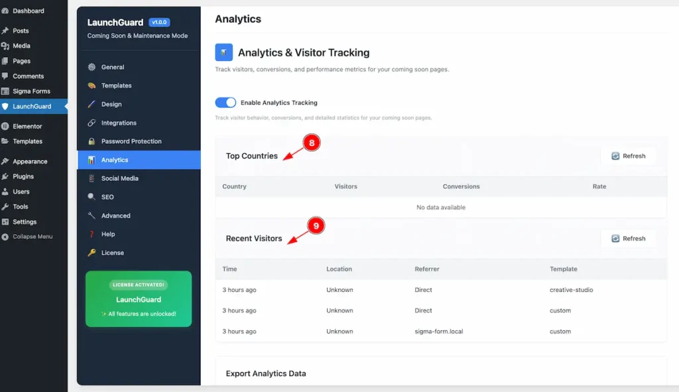Image resolution: width=679 pixels, height=392 pixels.
Task: Click the Users person icon
Action: [x=5, y=192]
